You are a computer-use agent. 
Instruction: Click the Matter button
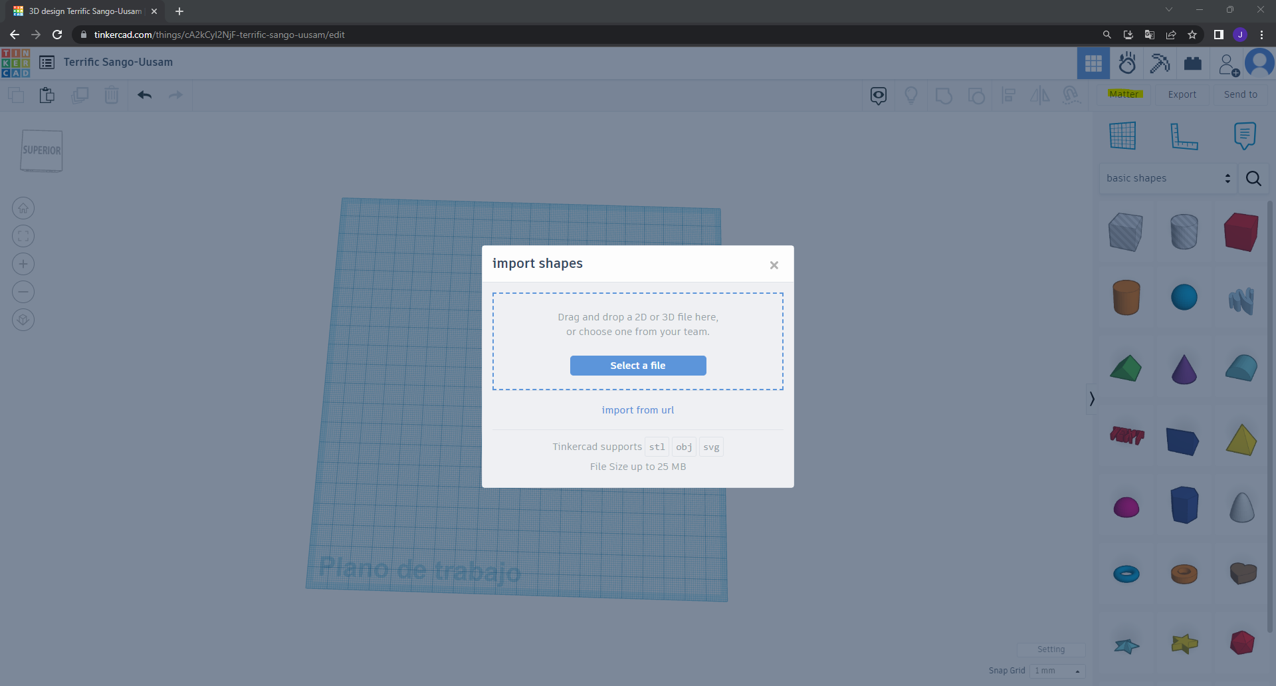point(1124,94)
